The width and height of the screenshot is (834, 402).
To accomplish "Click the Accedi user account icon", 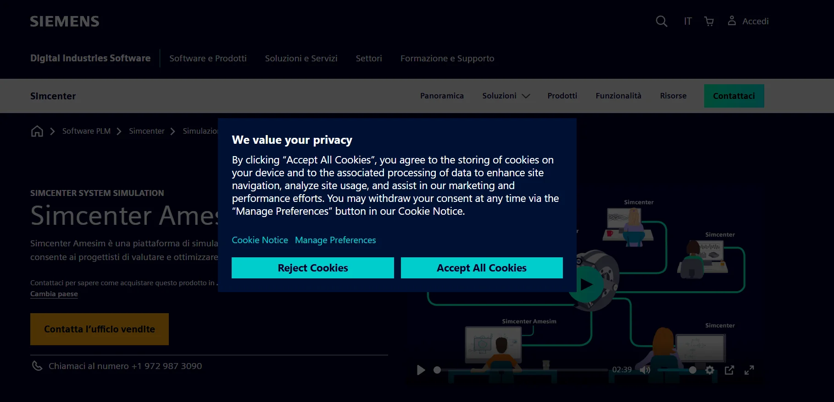I will pos(732,21).
